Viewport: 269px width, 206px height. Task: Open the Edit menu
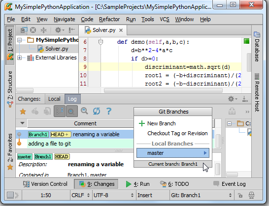[x=26, y=19]
